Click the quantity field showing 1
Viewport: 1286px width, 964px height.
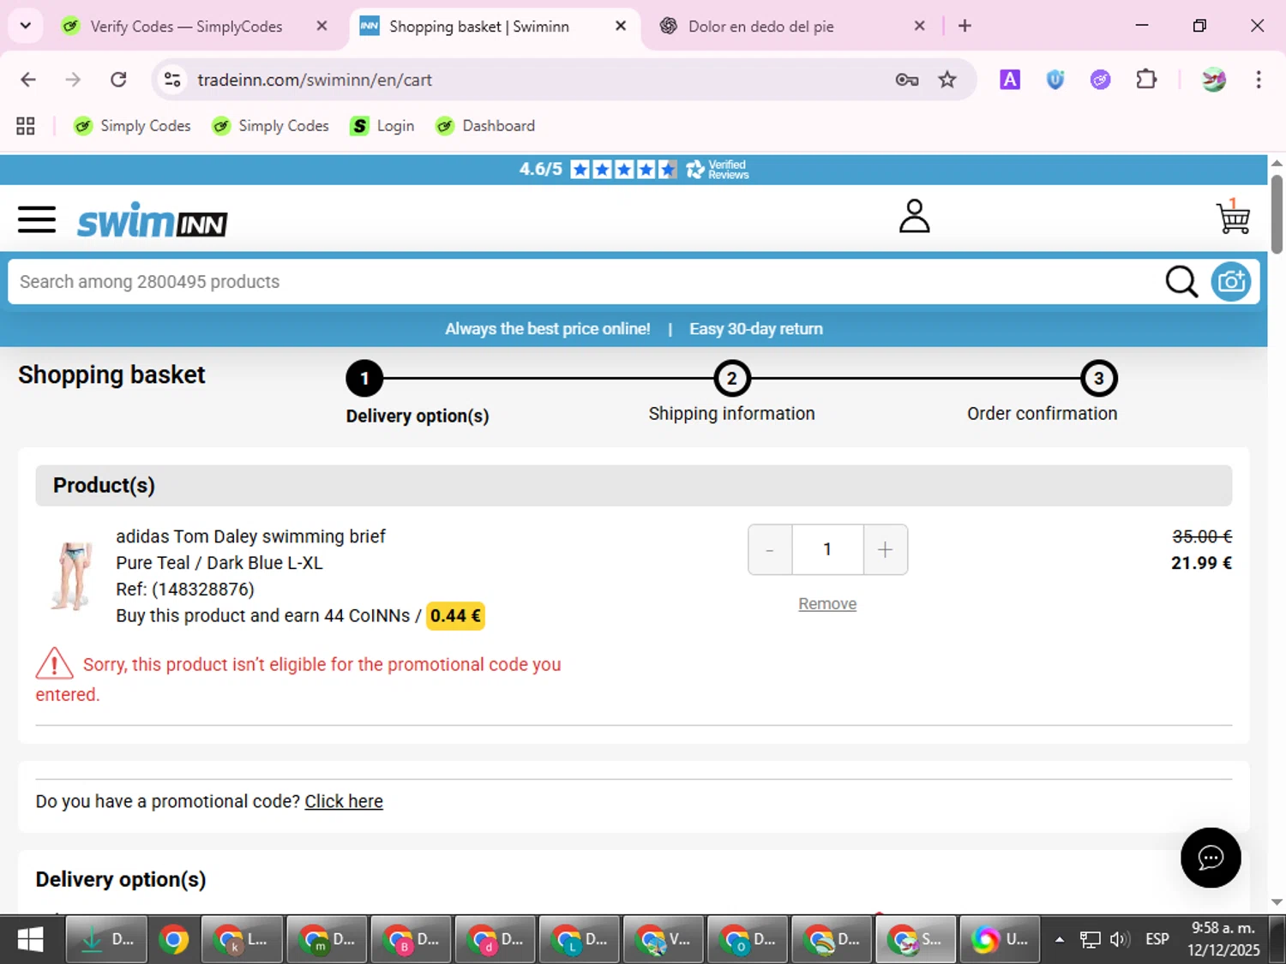tap(827, 549)
